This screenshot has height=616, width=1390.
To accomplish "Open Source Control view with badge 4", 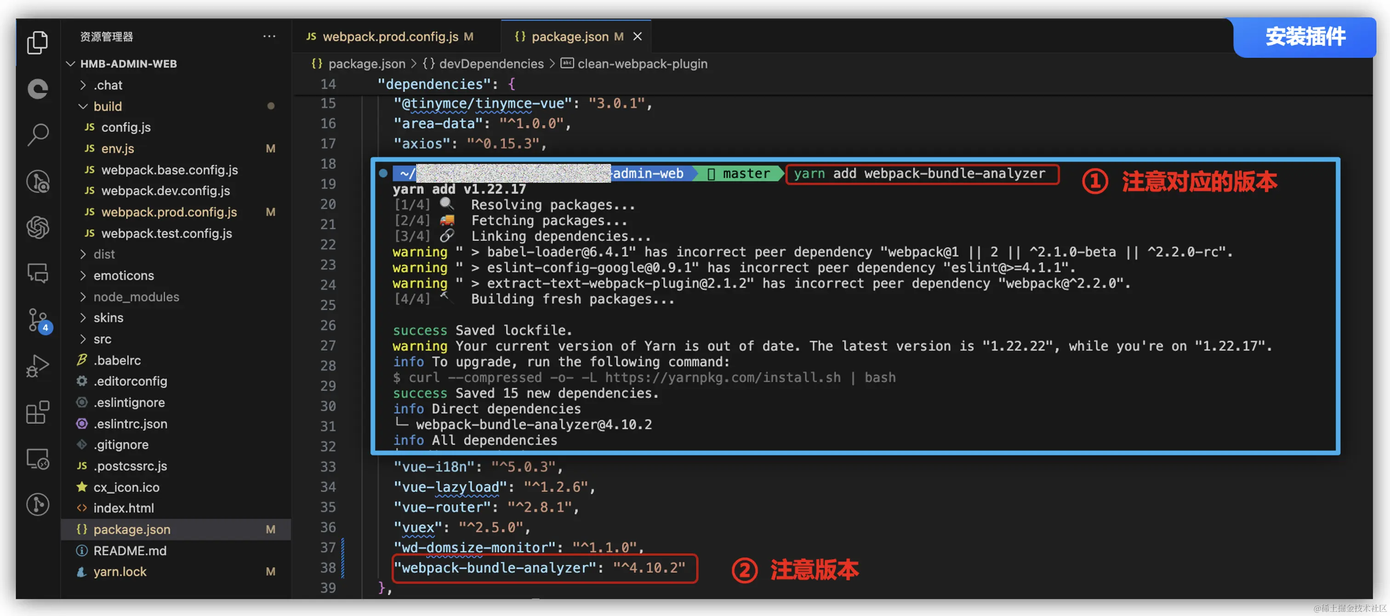I will tap(39, 321).
